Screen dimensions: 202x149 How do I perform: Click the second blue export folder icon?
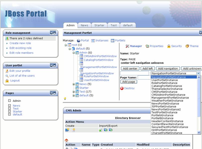111,130
